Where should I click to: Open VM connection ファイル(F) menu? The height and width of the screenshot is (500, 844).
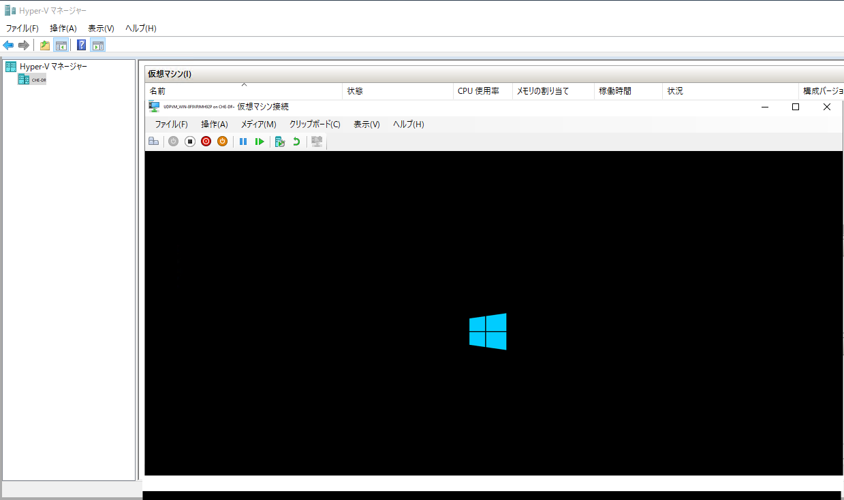coord(171,124)
